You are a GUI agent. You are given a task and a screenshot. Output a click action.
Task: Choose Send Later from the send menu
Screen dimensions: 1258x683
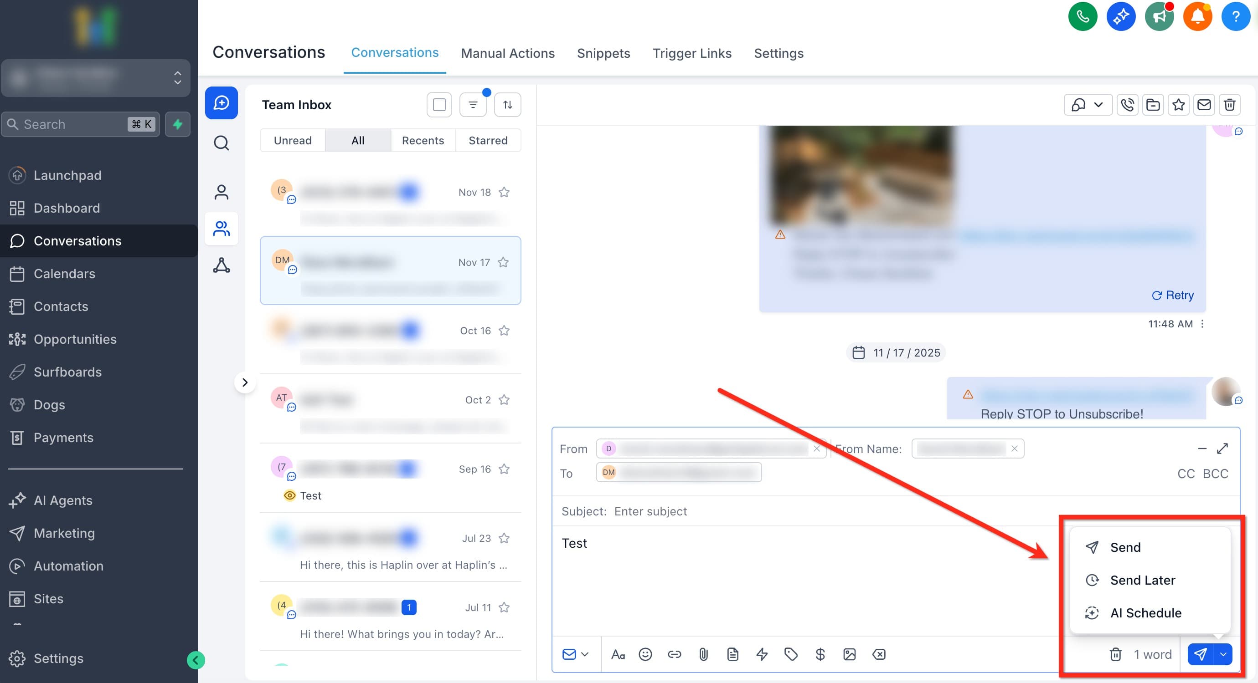1143,580
